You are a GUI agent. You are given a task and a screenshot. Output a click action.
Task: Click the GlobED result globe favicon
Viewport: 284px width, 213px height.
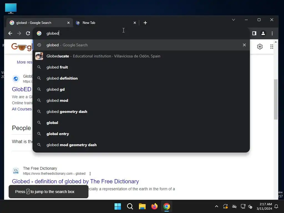coord(16,79)
